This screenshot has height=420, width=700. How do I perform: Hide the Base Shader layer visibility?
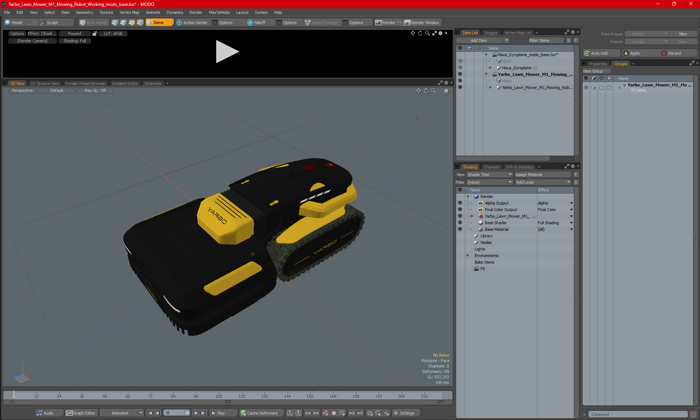click(x=460, y=223)
